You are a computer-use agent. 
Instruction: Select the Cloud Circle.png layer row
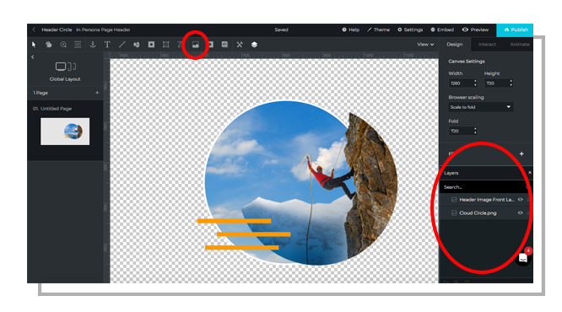486,212
